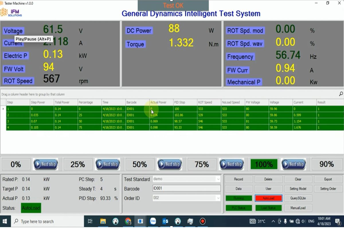The width and height of the screenshot is (344, 229).
Task: Sort by the FW Voltage column header
Action: pyautogui.click(x=257, y=102)
